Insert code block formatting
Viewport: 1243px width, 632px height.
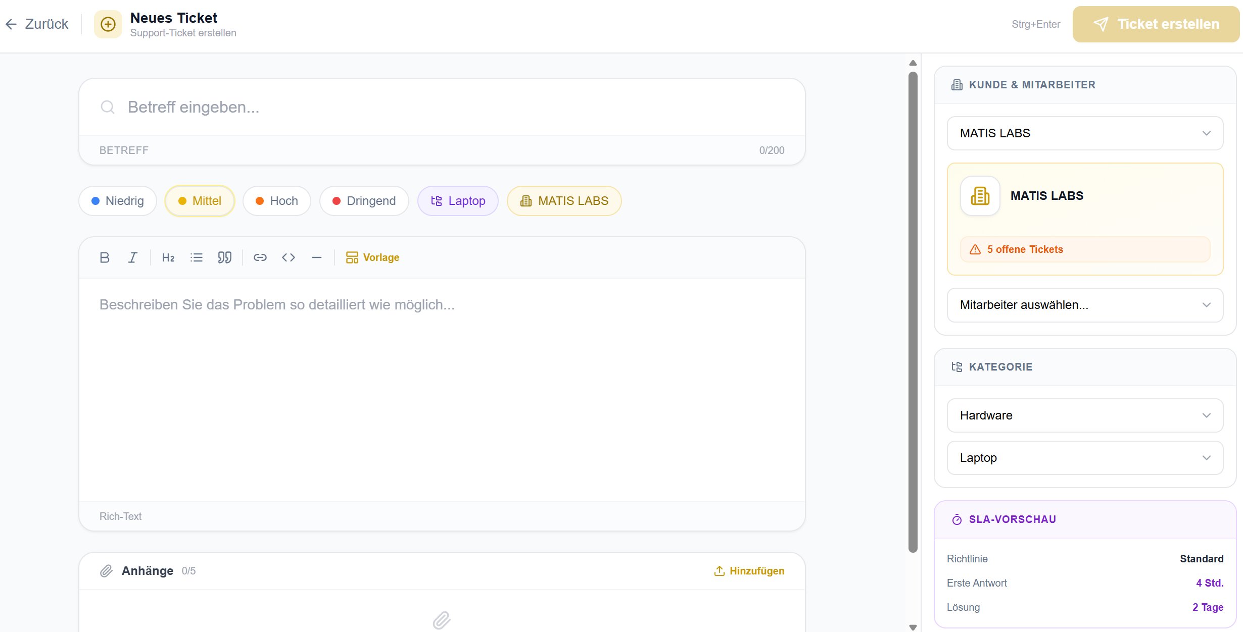click(289, 257)
